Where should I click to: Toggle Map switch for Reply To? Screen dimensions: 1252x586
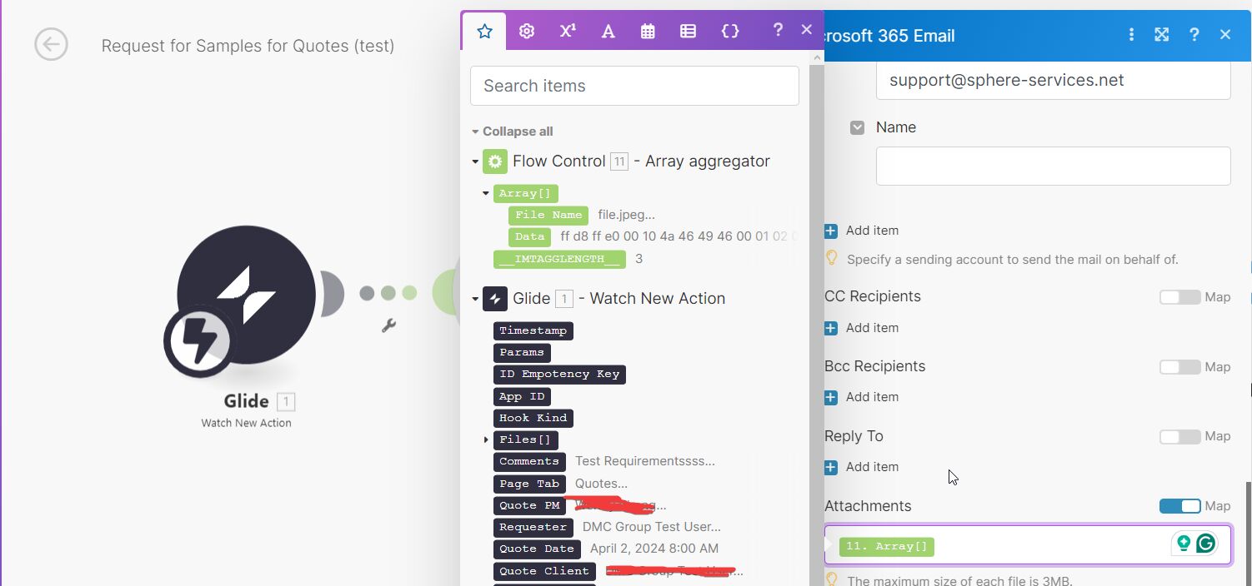coord(1179,437)
